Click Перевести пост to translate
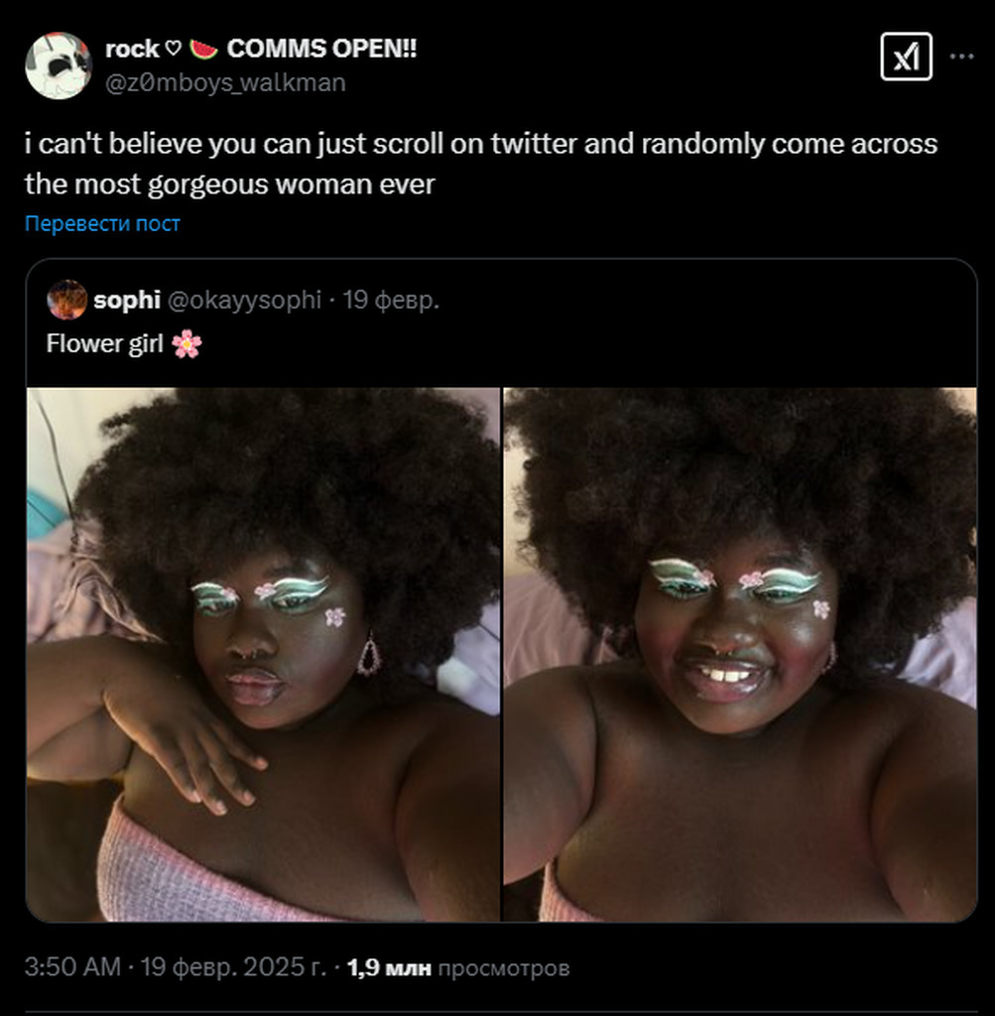The width and height of the screenshot is (995, 1016). (x=102, y=223)
